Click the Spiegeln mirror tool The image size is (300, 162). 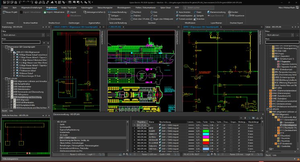point(199,16)
